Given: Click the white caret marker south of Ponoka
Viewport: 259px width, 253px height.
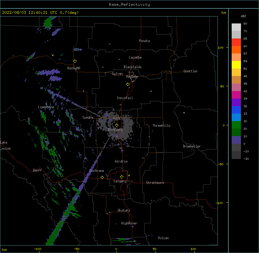Looking at the screenshot, I should [110, 44].
